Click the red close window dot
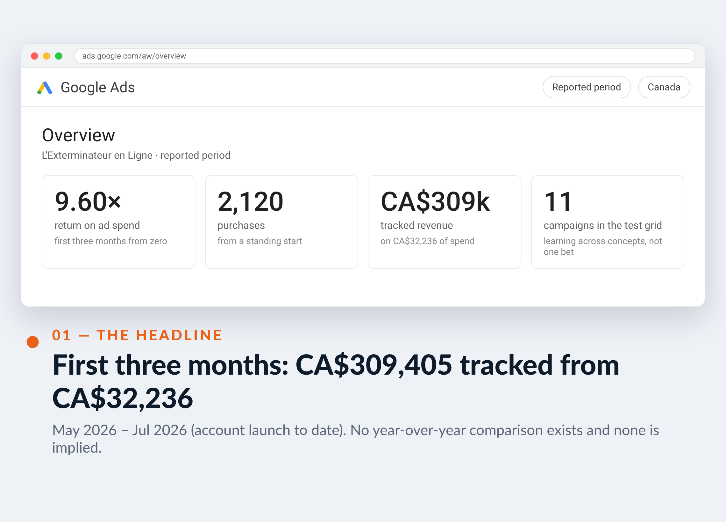Viewport: 726px width, 522px height. pyautogui.click(x=35, y=56)
